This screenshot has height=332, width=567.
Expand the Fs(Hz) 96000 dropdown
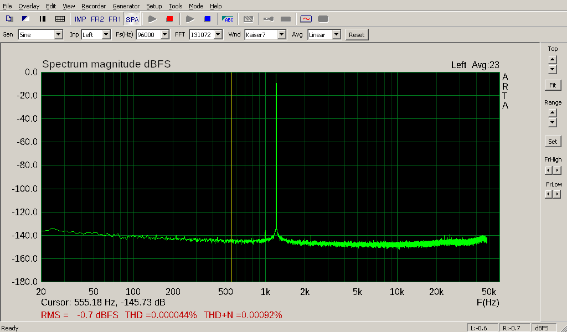(165, 35)
